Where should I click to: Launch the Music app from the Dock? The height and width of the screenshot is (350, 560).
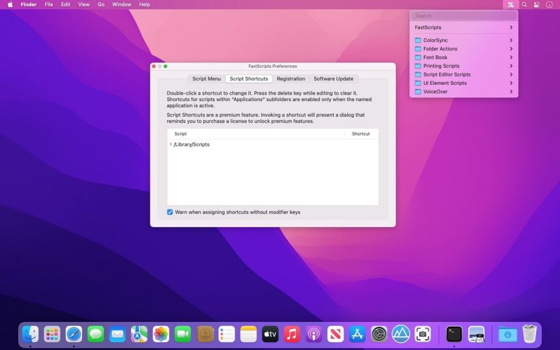coord(291,334)
